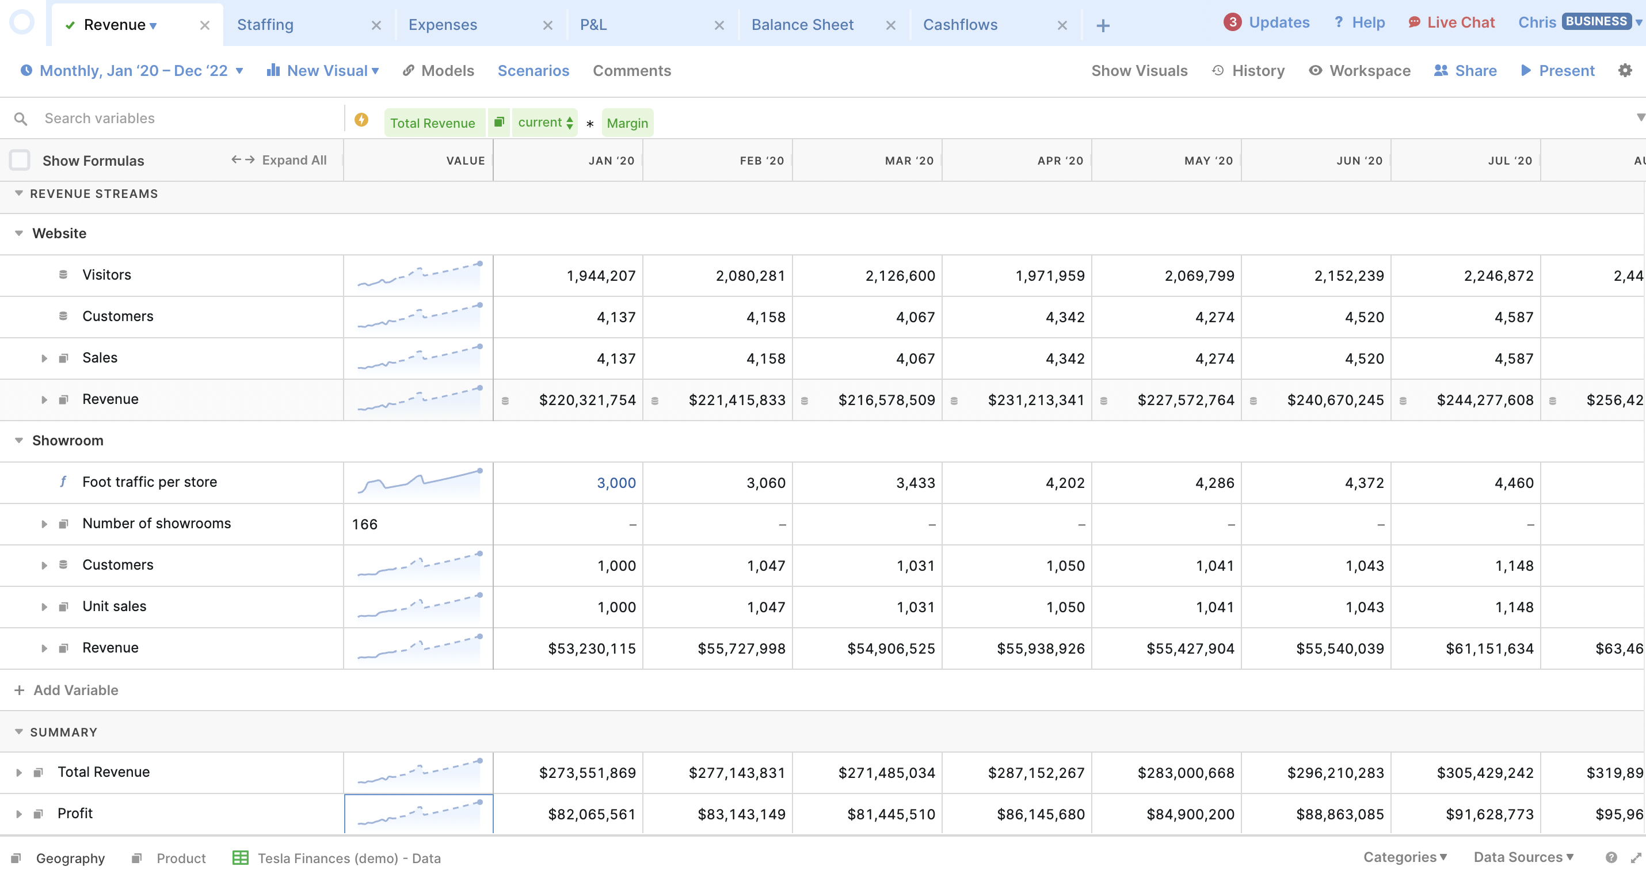Click the Website Revenue category icon
The image size is (1646, 870).
coord(63,400)
